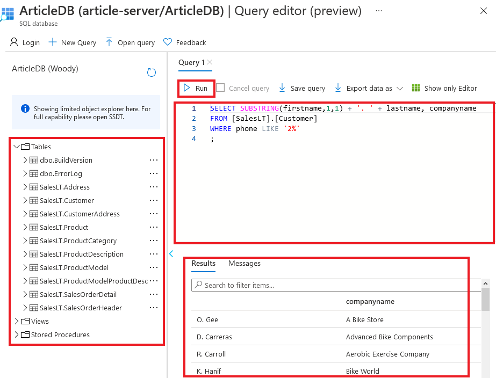Open the Export data as dropdown
Image resolution: width=496 pixels, height=378 pixels.
[x=399, y=89]
